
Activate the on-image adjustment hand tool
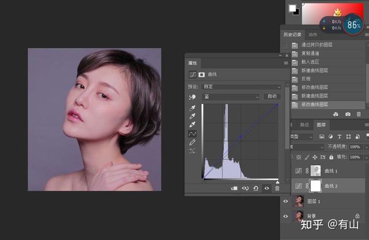(x=192, y=97)
